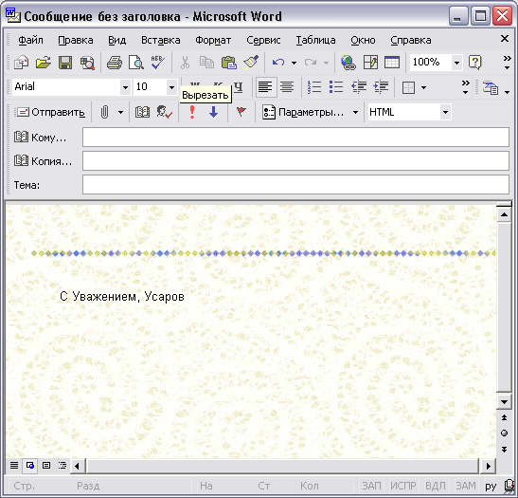This screenshot has width=518, height=498.
Task: Select the Format Painter brush icon
Action: tap(251, 63)
